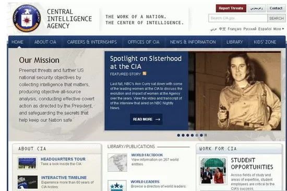The width and height of the screenshot is (287, 191).
Task: Open the Interactive Timeline link
Action: click(64, 177)
